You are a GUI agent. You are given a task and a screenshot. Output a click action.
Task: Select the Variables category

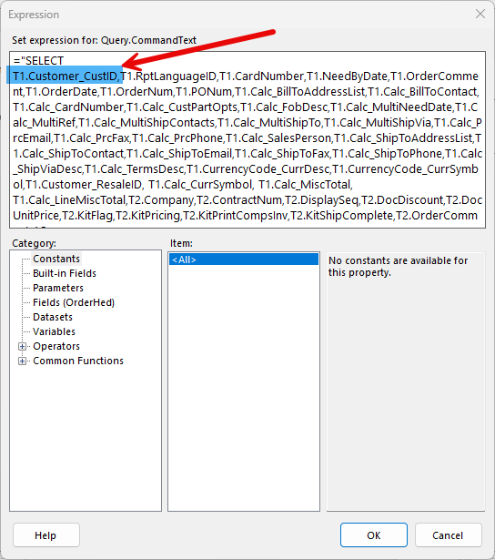54,331
